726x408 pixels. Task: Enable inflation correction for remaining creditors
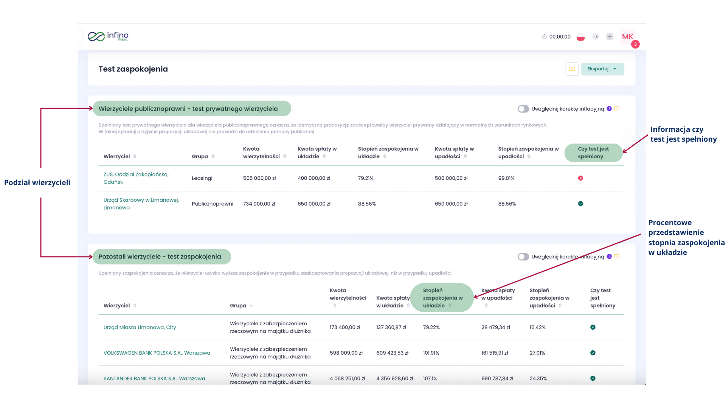pyautogui.click(x=523, y=257)
